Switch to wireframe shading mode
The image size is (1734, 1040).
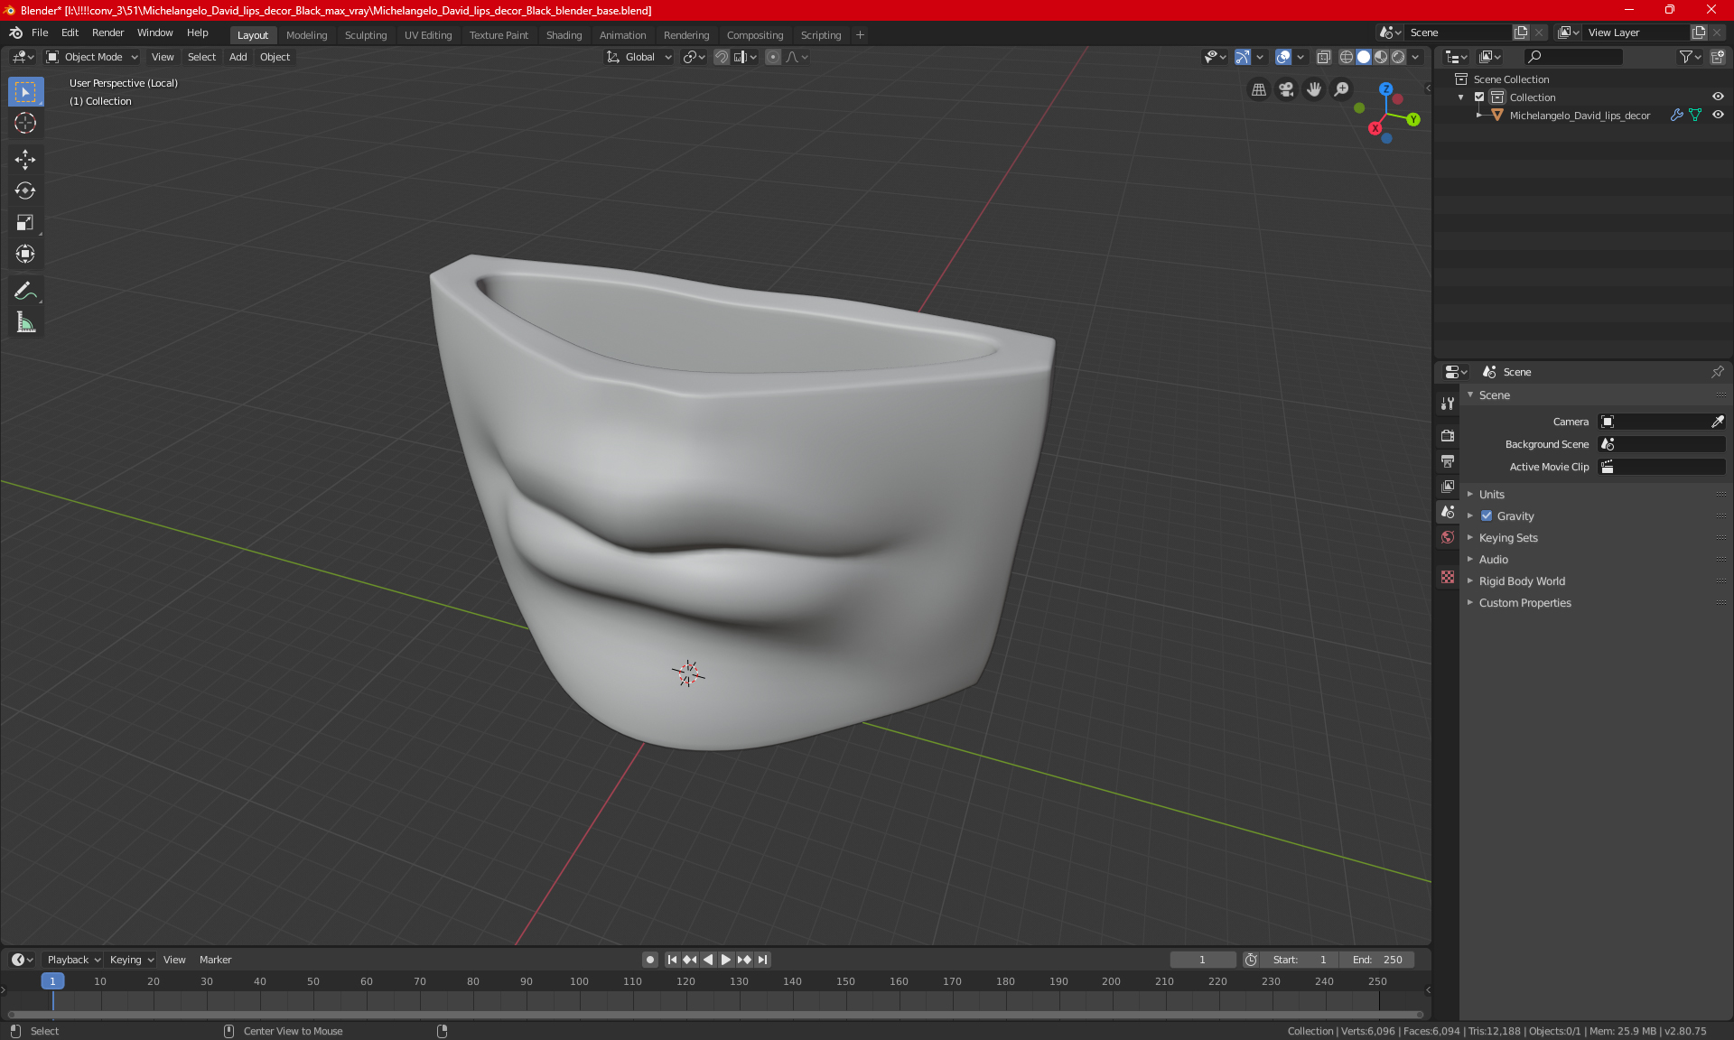click(x=1346, y=57)
